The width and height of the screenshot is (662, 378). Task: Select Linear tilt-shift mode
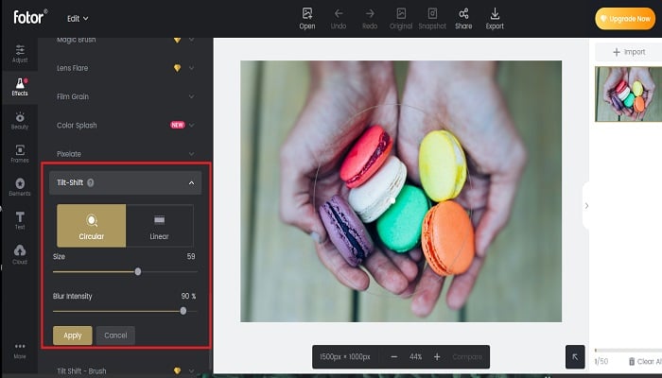pos(160,226)
